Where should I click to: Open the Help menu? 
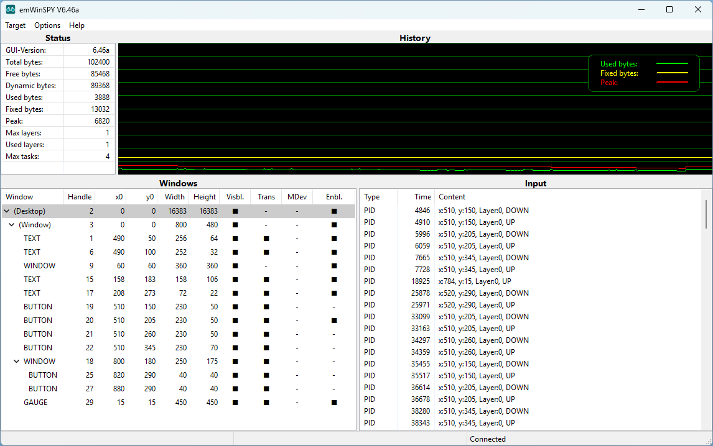pos(77,25)
